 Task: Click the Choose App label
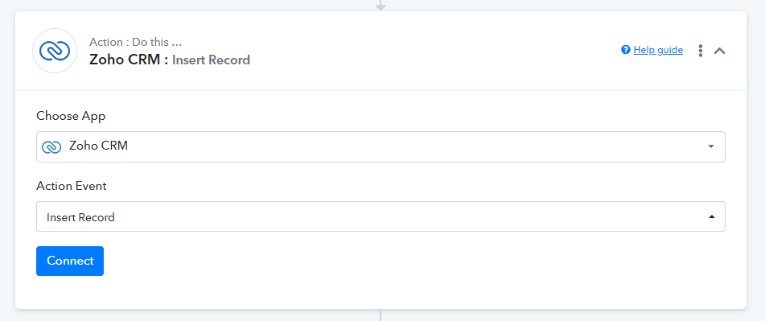pyautogui.click(x=71, y=116)
